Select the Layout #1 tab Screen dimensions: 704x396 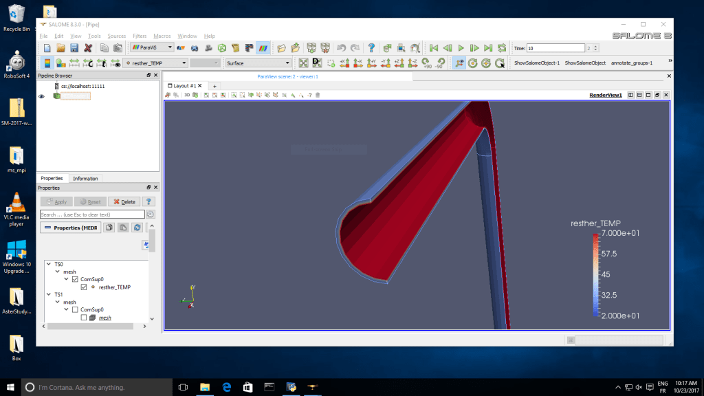pos(184,86)
